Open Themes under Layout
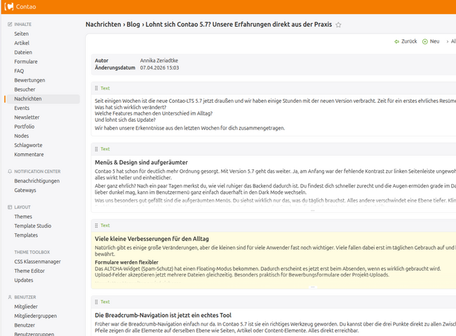 23,216
